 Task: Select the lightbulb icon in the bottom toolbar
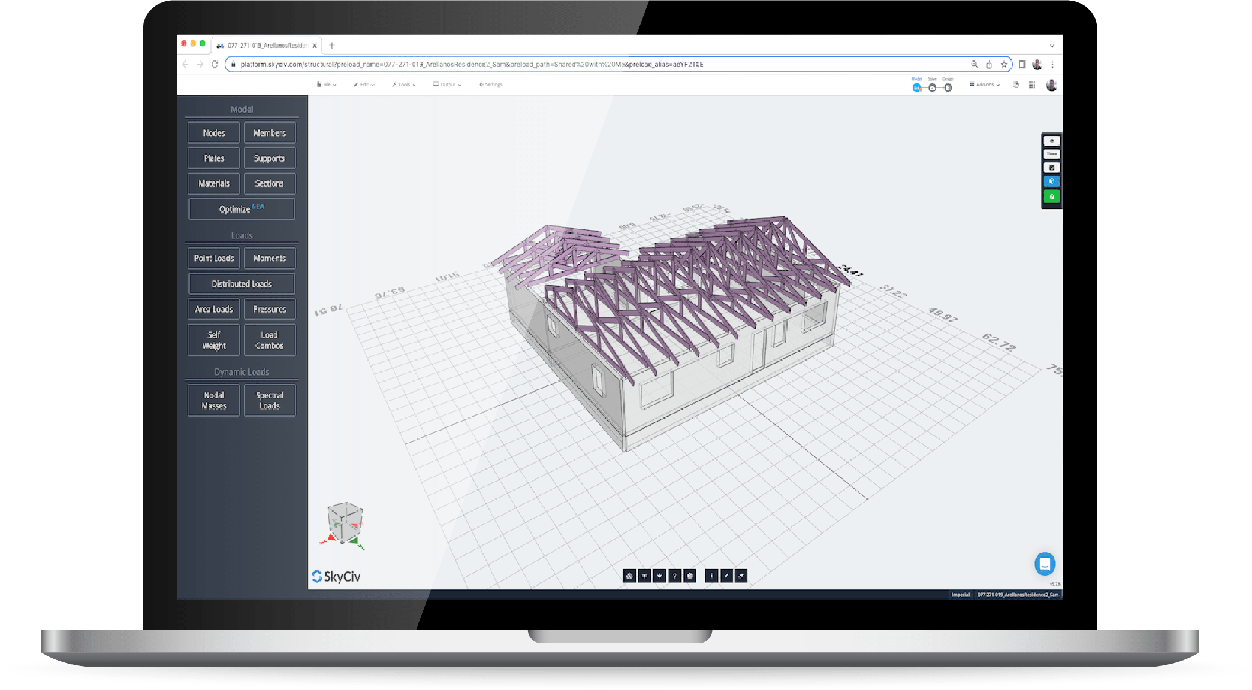tap(675, 576)
